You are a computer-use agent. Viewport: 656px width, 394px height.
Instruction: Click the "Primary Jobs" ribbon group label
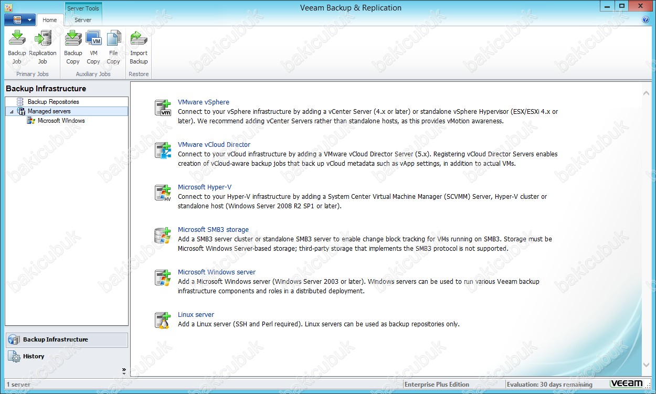click(x=33, y=74)
